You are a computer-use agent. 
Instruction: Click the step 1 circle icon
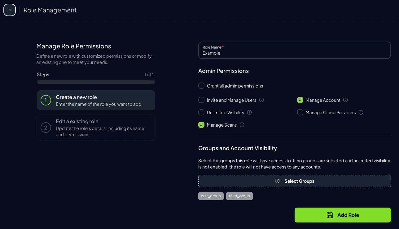pyautogui.click(x=46, y=101)
